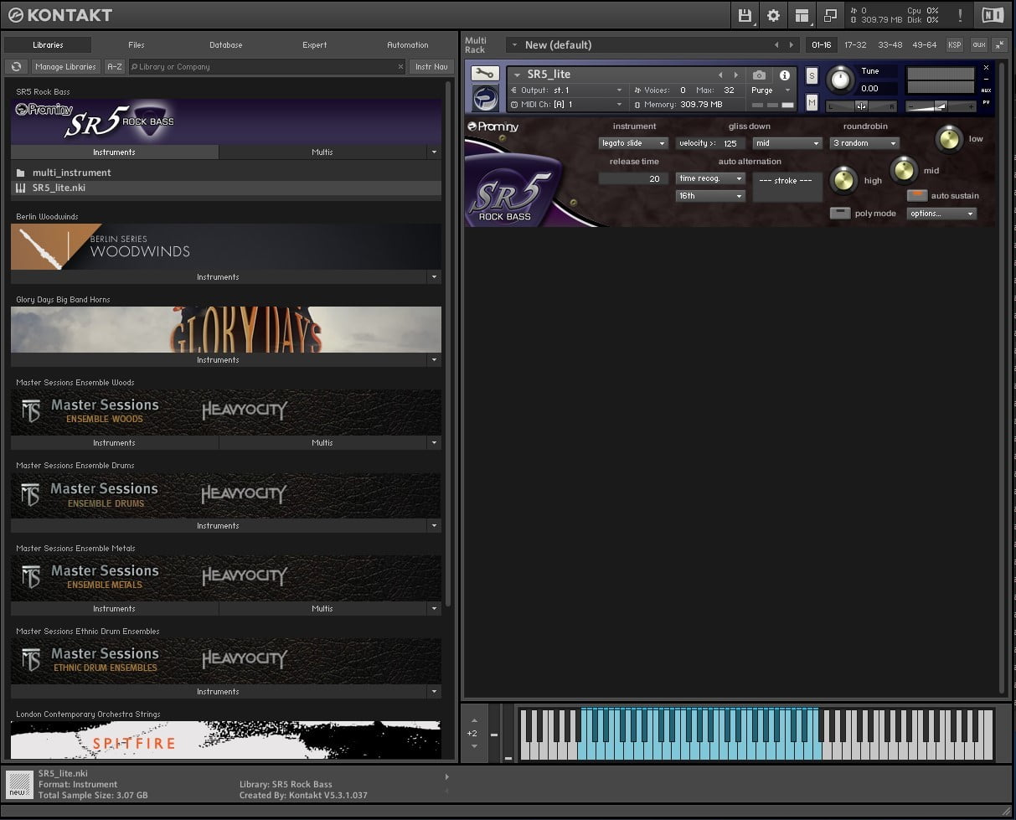Open the workspace layout panel icon
The width and height of the screenshot is (1016, 820).
(802, 15)
